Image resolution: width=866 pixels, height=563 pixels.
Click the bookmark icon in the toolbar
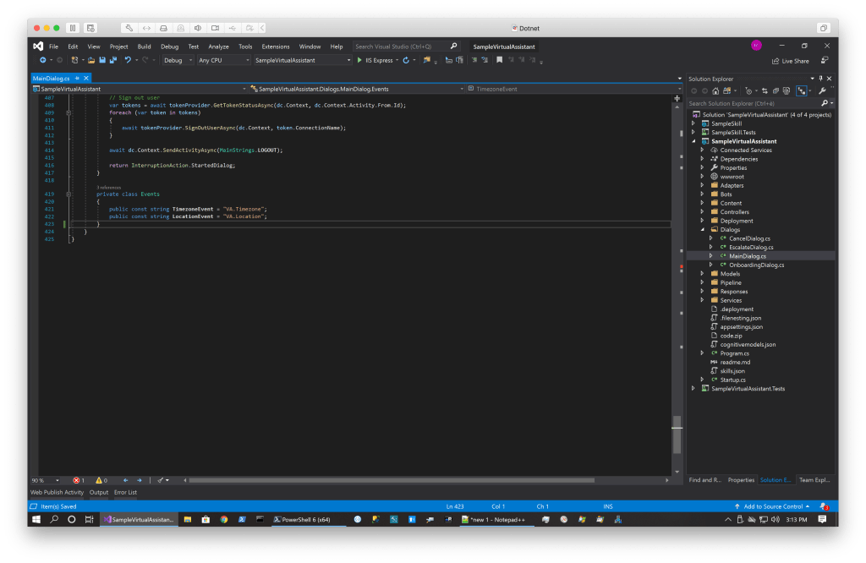point(499,61)
